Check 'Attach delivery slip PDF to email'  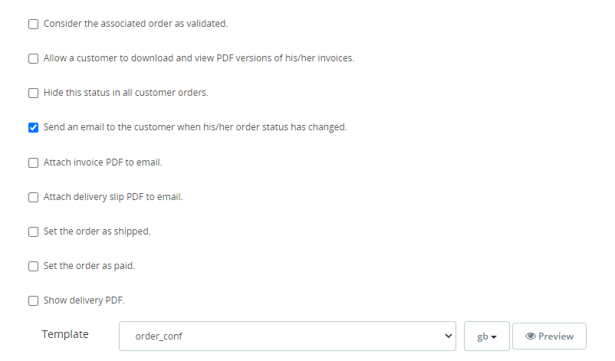(33, 197)
